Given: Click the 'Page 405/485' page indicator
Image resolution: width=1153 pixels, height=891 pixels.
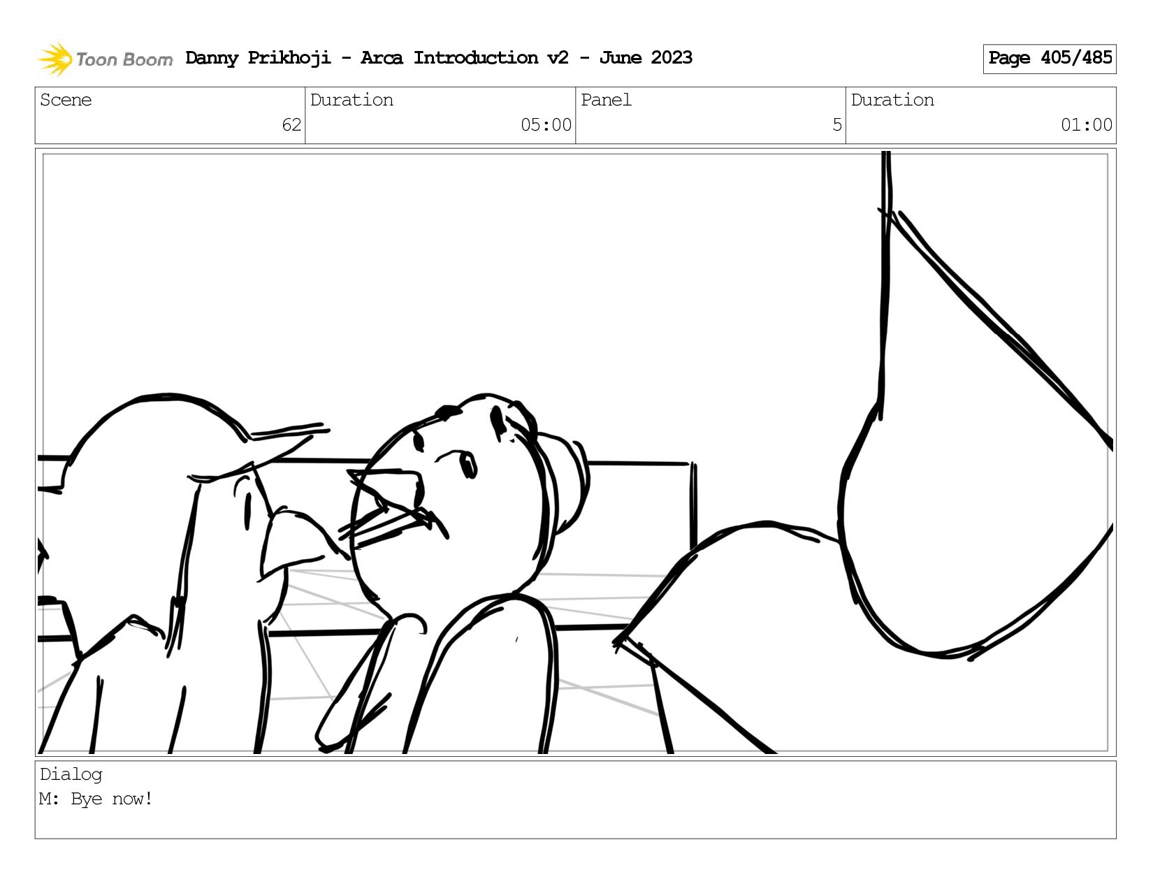Looking at the screenshot, I should (1050, 59).
